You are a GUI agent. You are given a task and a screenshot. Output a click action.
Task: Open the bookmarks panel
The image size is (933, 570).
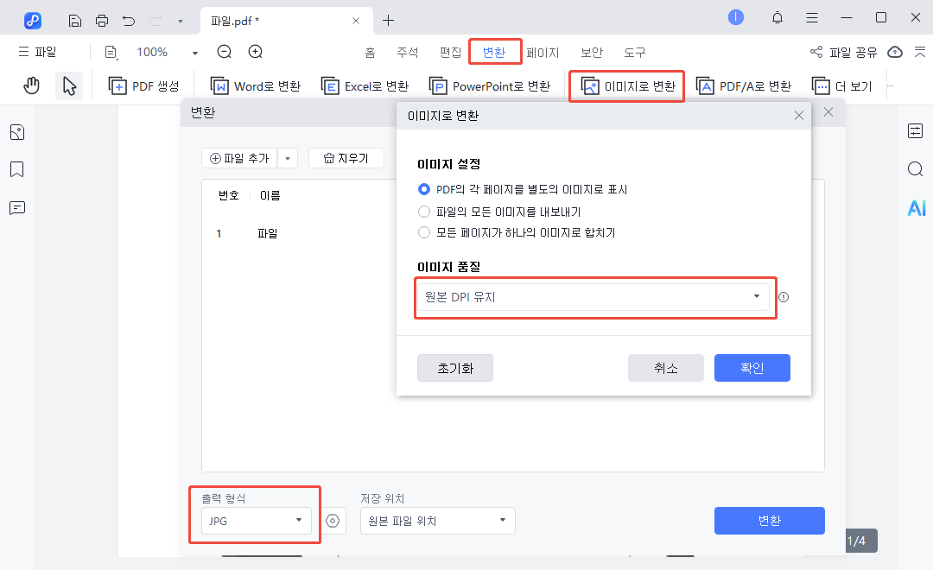tap(16, 169)
